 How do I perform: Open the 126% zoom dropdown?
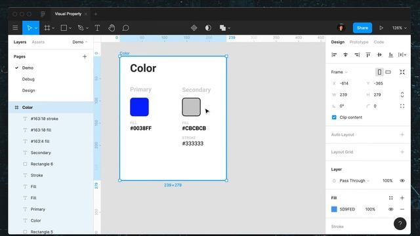click(399, 28)
